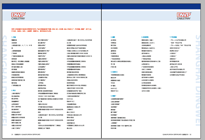Select "昆明卷烟厂新建 110kV 输电工程" line

point(121,126)
